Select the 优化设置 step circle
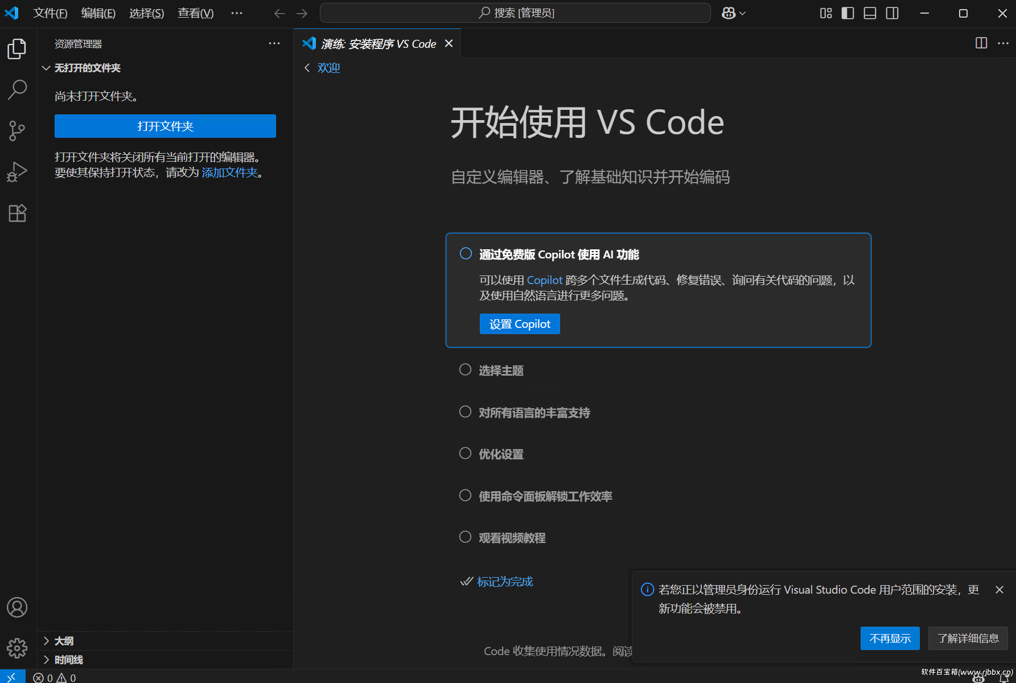The height and width of the screenshot is (683, 1016). [465, 453]
